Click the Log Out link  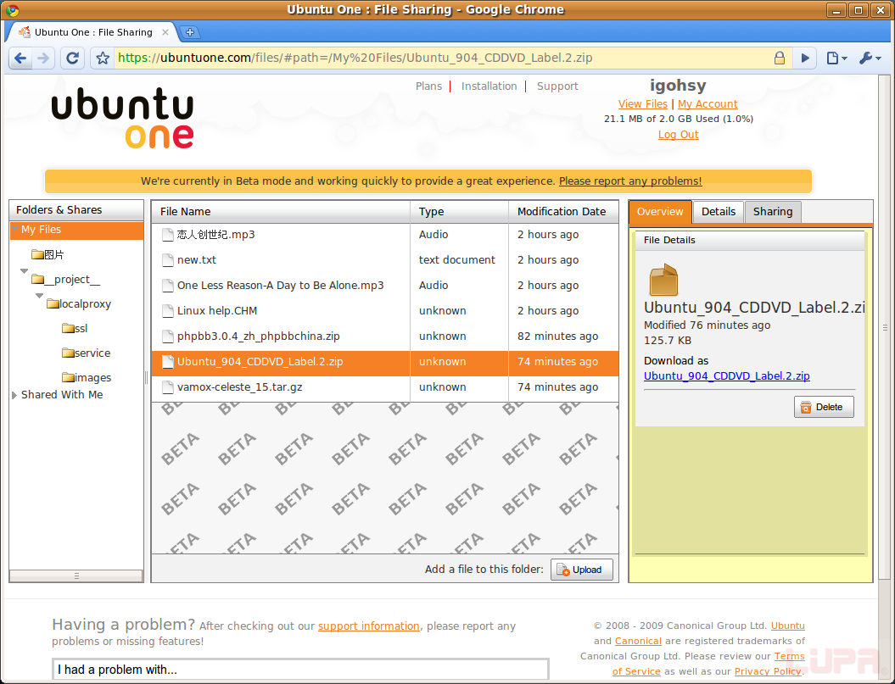click(x=678, y=135)
